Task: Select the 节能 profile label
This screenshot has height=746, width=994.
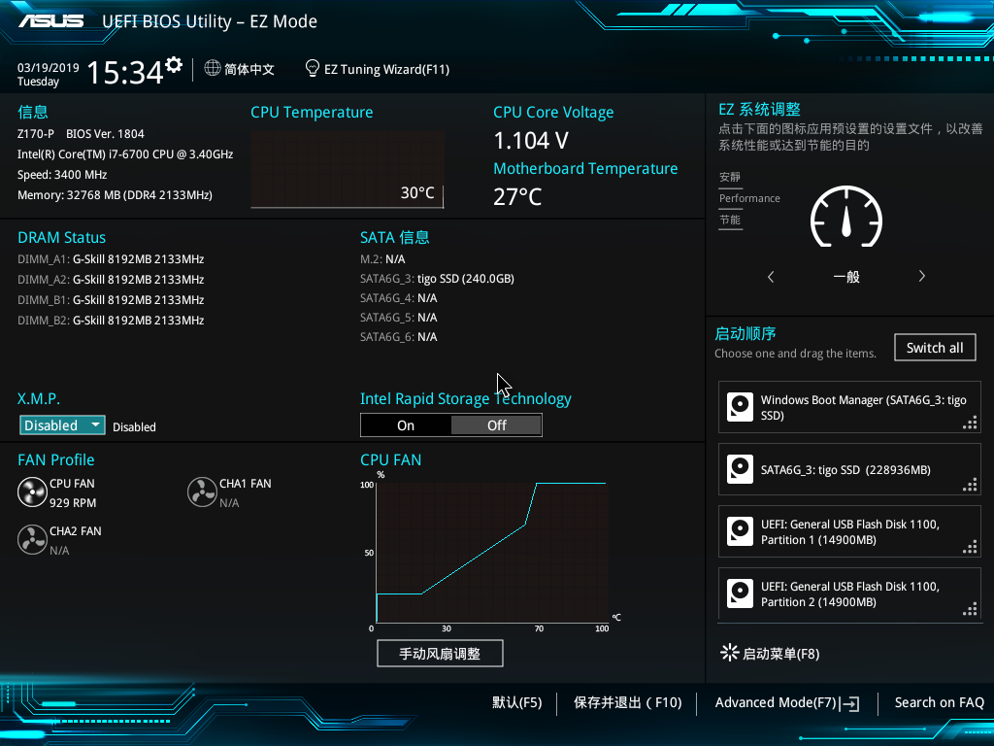Action: (730, 220)
